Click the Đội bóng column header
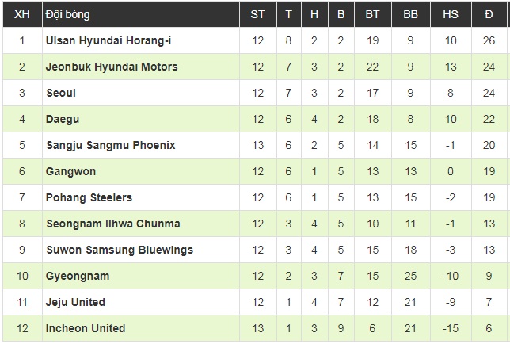The height and width of the screenshot is (344, 510). tap(67, 14)
